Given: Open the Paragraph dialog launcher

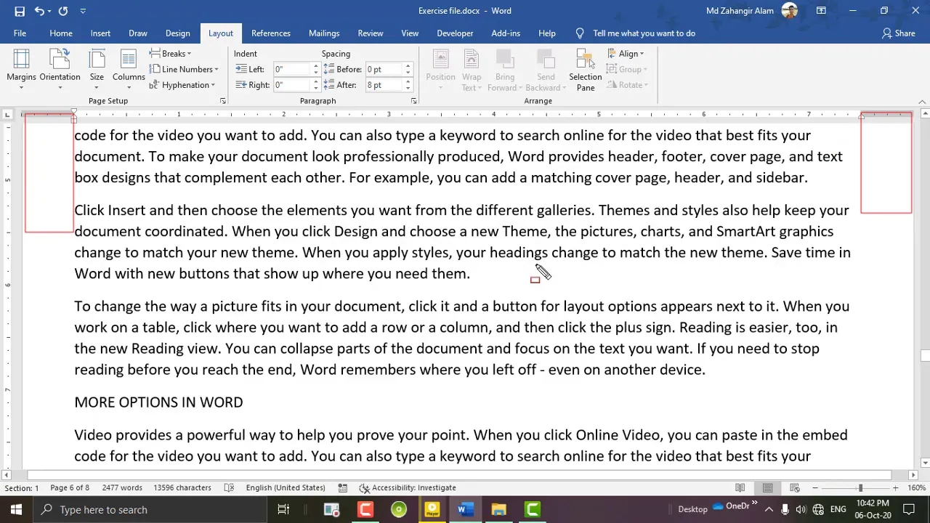Looking at the screenshot, I should [x=413, y=101].
